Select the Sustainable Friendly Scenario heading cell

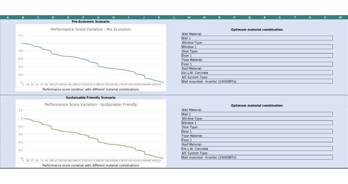pyautogui.click(x=90, y=97)
